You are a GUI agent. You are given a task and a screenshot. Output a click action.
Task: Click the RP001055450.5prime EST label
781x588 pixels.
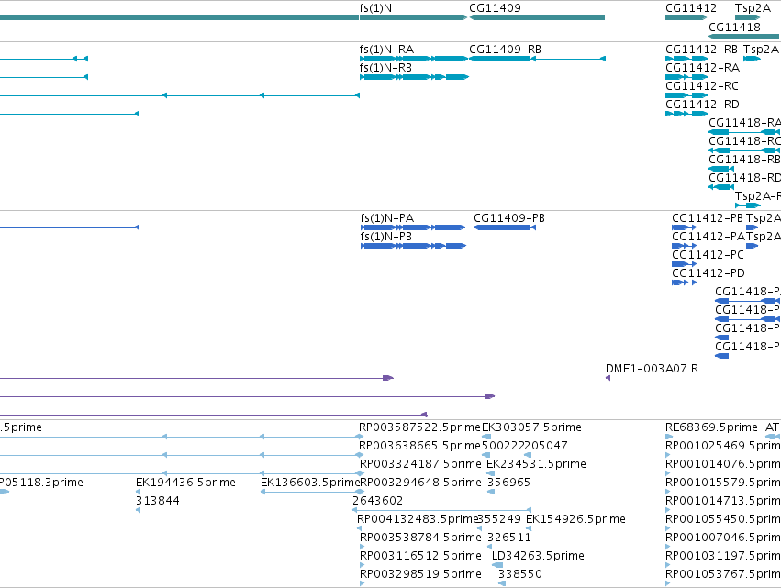723,519
